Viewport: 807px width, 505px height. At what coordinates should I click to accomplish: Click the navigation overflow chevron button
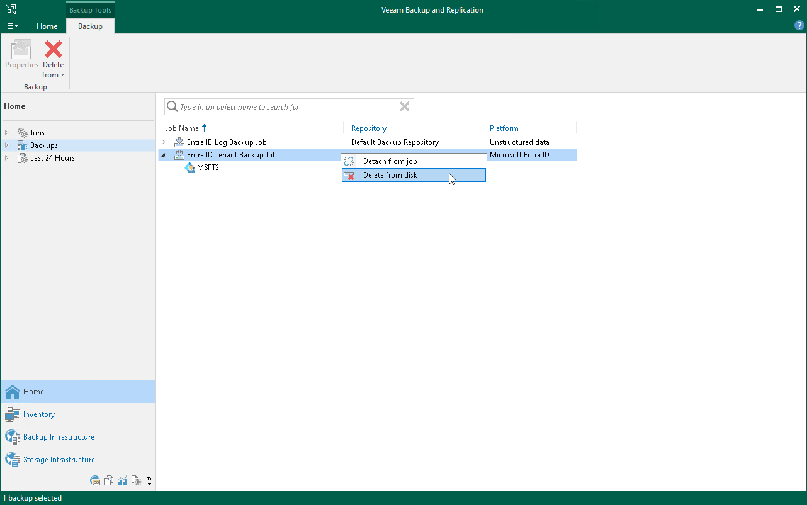[x=149, y=481]
